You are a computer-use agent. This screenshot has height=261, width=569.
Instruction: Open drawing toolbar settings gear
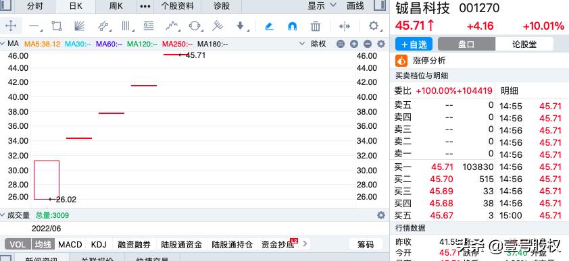[374, 26]
